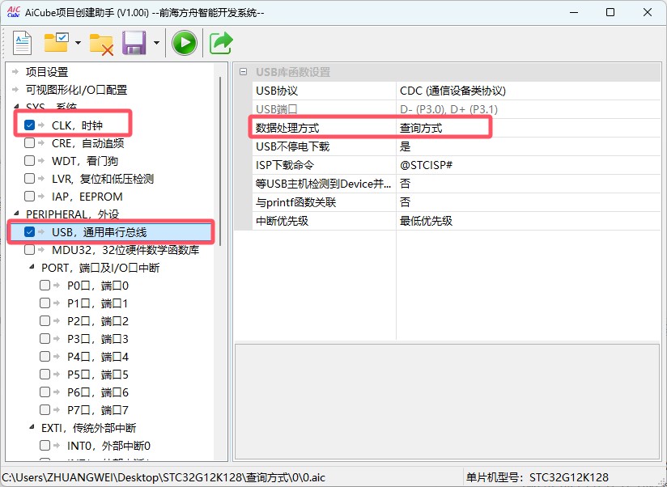Open the dropdown arrow beside the open-folder icon
This screenshot has width=667, height=487.
tap(78, 43)
